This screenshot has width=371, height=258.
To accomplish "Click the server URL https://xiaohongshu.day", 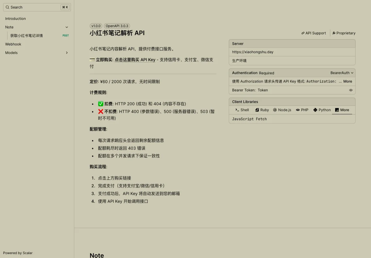I will 253,52.
